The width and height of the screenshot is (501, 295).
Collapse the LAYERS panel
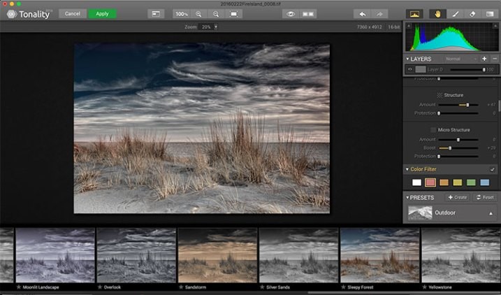tap(407, 59)
